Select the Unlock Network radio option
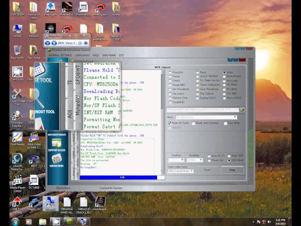 [x=207, y=76]
